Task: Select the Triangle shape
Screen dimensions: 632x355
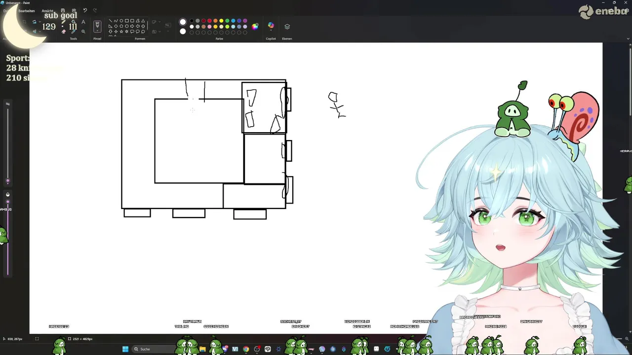Action: tap(143, 21)
